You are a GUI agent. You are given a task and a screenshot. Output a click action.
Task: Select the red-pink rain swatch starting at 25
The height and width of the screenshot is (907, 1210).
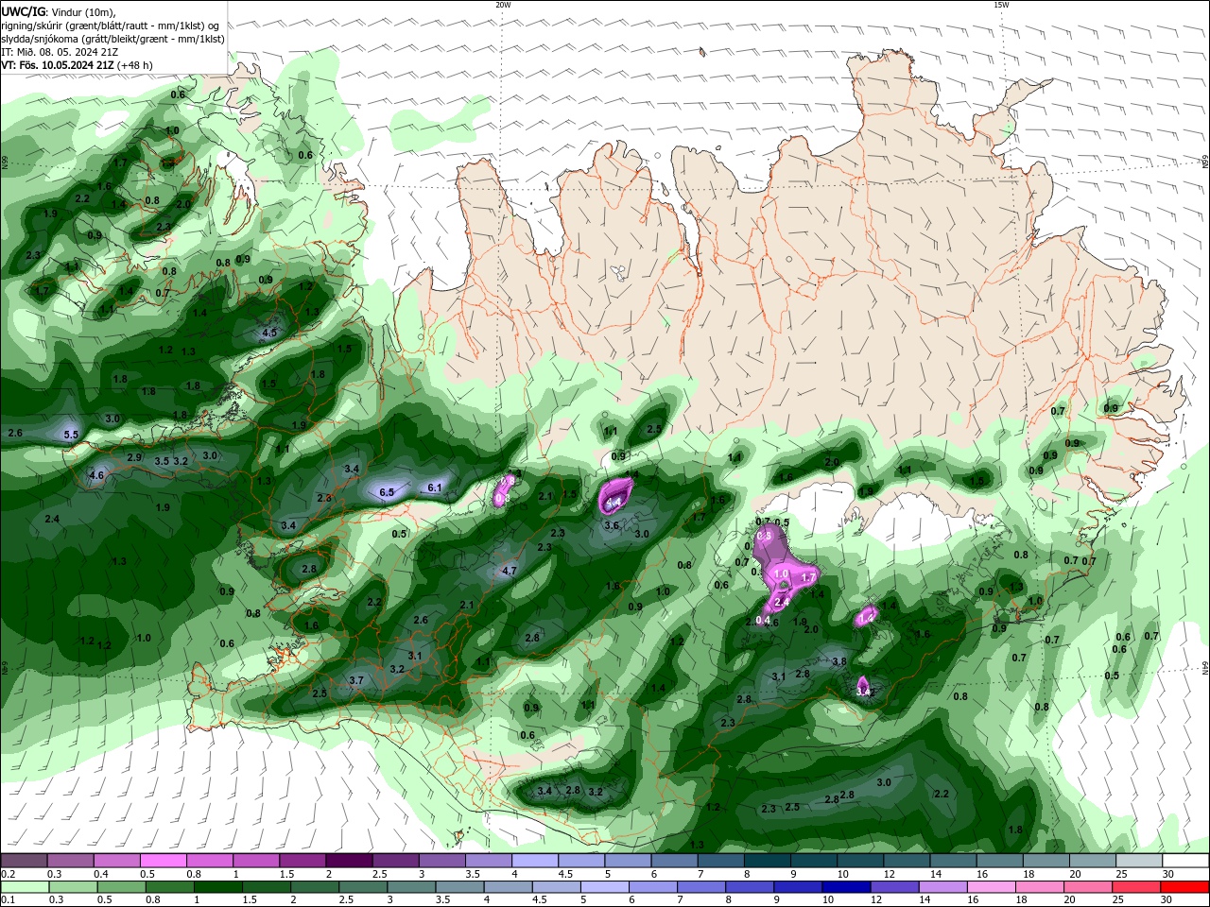click(x=1136, y=887)
